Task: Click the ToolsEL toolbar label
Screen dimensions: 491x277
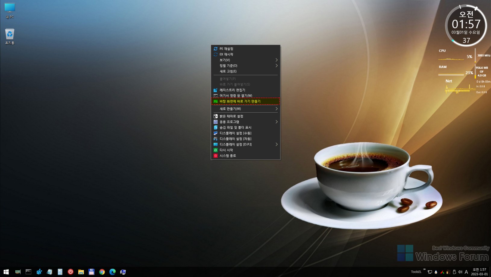Action: pyautogui.click(x=416, y=272)
